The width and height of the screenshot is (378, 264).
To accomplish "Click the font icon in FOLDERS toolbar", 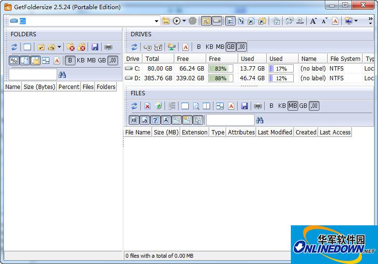I will (57, 60).
